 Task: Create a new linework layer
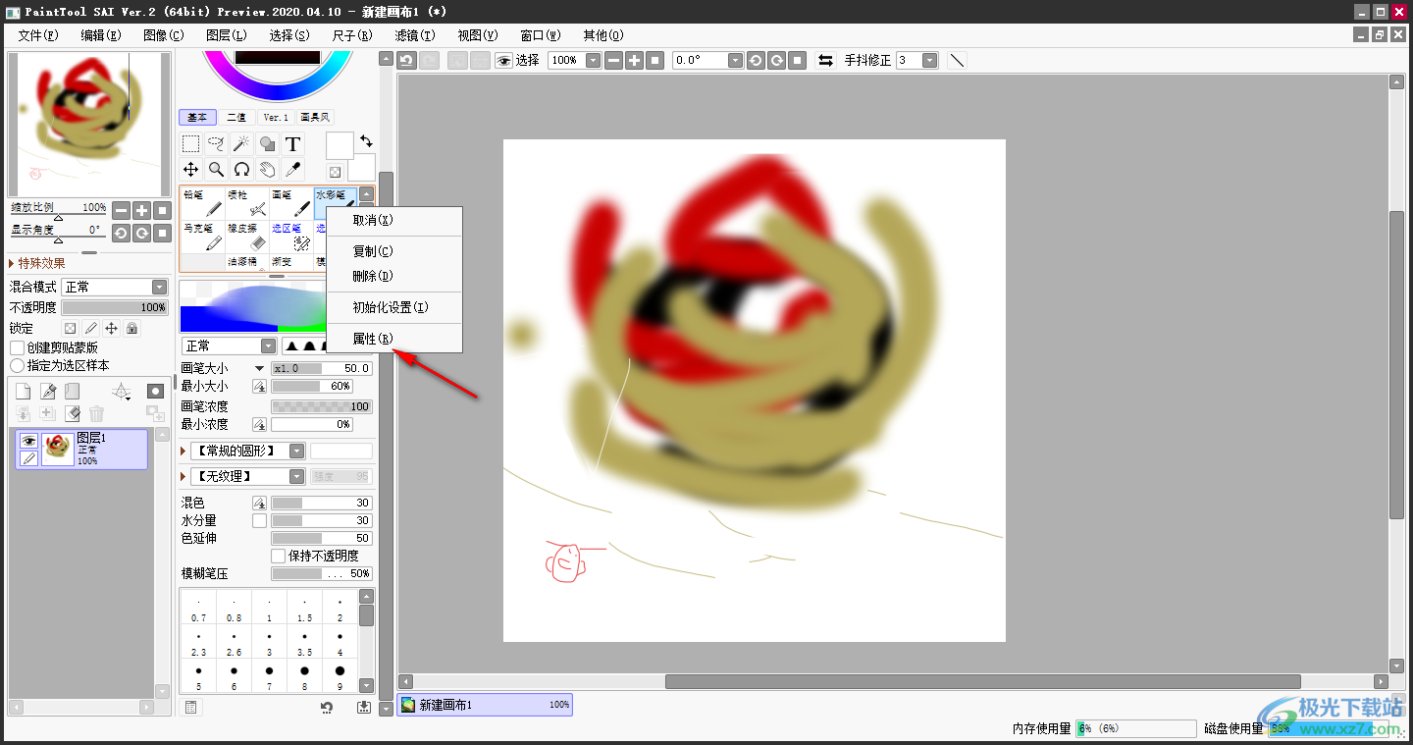click(48, 391)
